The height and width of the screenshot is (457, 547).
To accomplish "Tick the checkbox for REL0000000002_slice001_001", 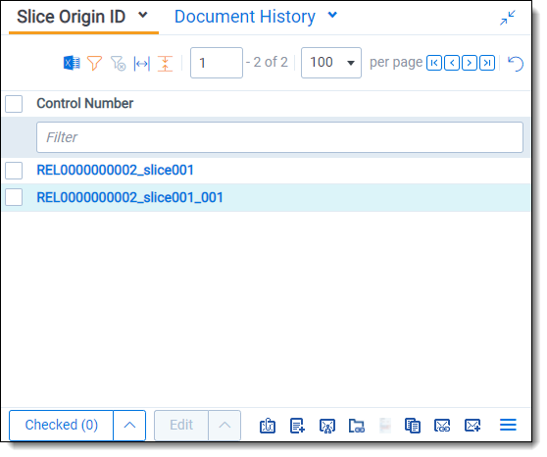I will (14, 197).
